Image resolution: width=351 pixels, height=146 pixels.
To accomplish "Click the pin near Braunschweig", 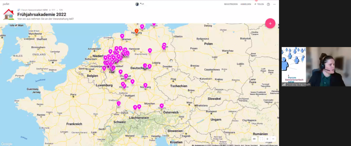I will point(150,51).
